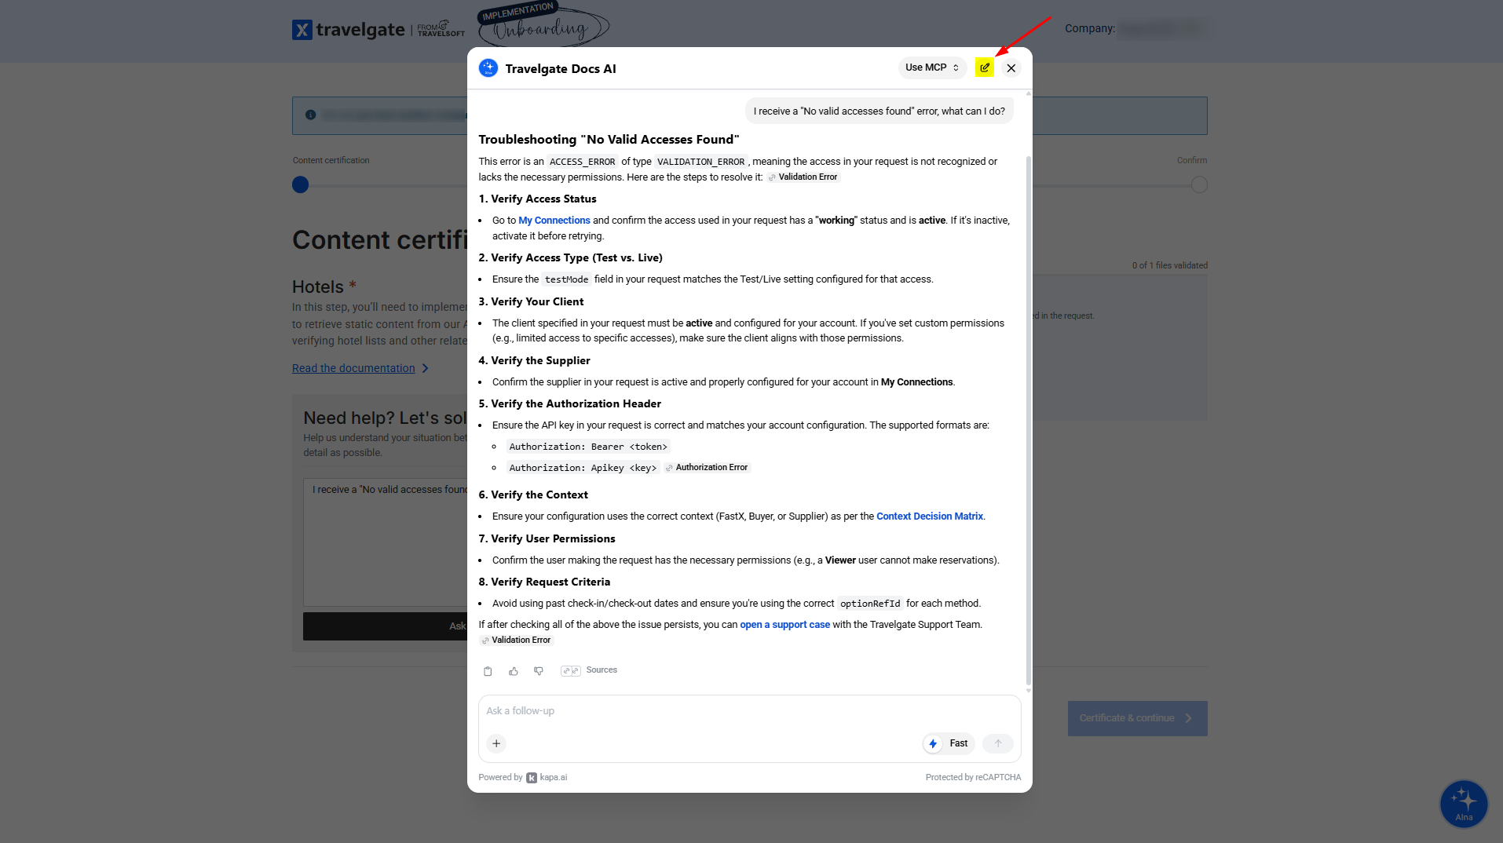Click the "optionRefId" code text
The width and height of the screenshot is (1503, 843).
pyautogui.click(x=870, y=604)
